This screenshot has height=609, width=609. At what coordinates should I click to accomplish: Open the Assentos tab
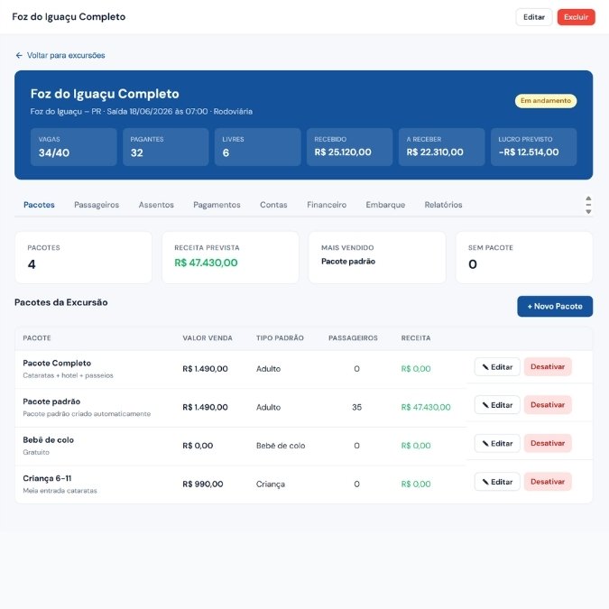click(156, 205)
